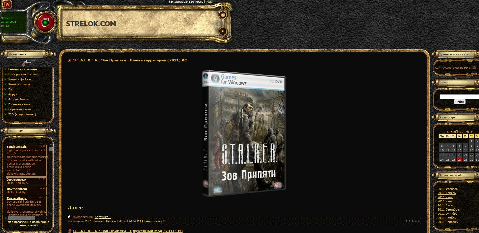The width and height of the screenshot is (479, 233).
Task: Click the Найти search button
Action: coord(459,102)
